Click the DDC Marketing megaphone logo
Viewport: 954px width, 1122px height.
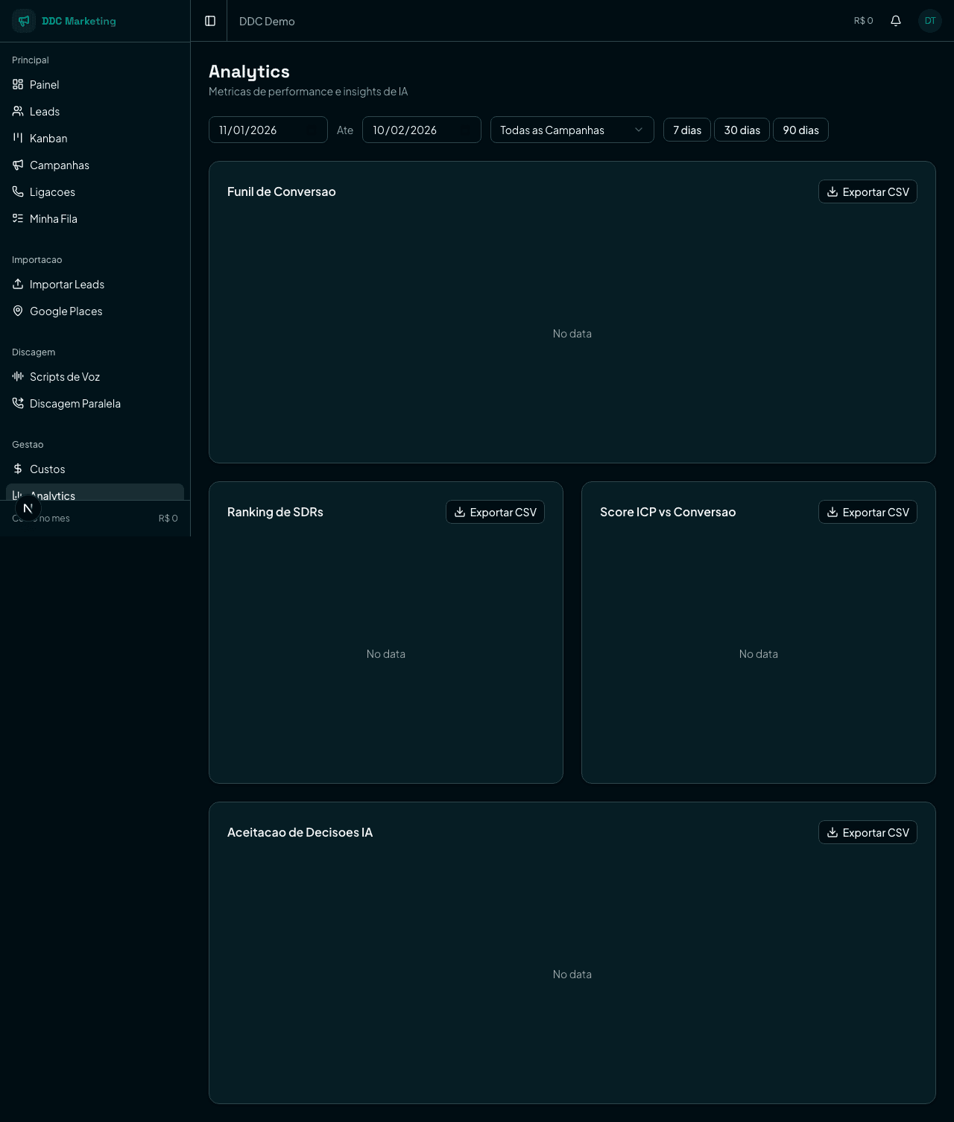pos(24,21)
